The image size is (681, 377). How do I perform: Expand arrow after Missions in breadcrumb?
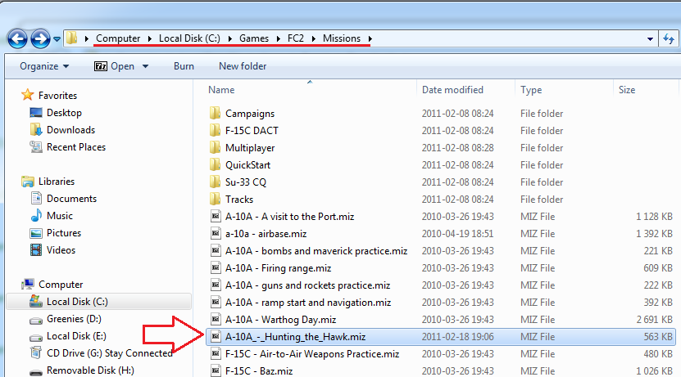click(370, 39)
